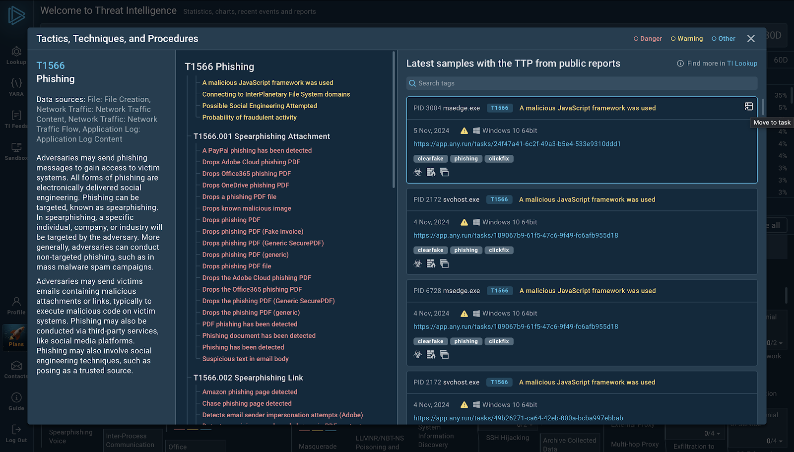Image resolution: width=794 pixels, height=452 pixels.
Task: Toggle the Other severity filter
Action: point(724,39)
